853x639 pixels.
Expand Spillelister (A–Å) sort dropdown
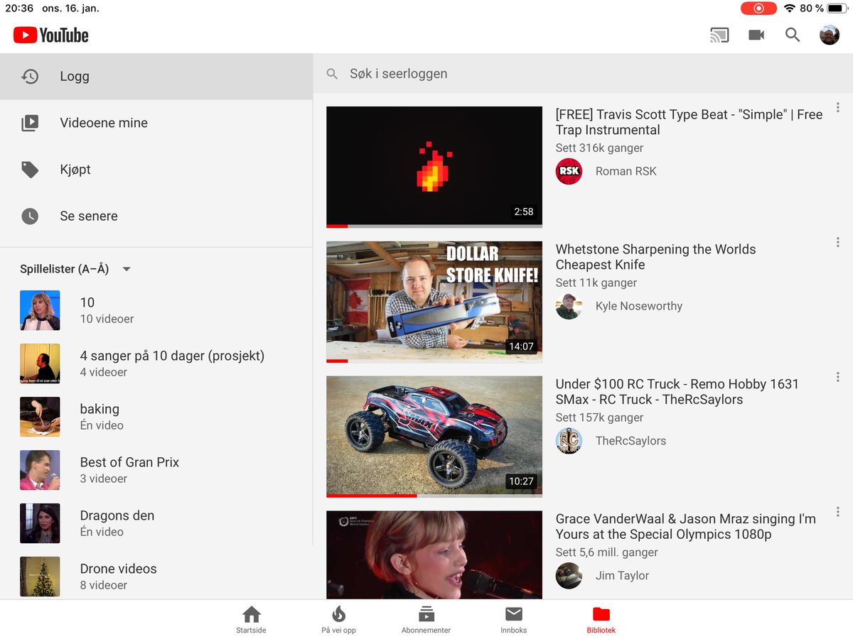127,269
